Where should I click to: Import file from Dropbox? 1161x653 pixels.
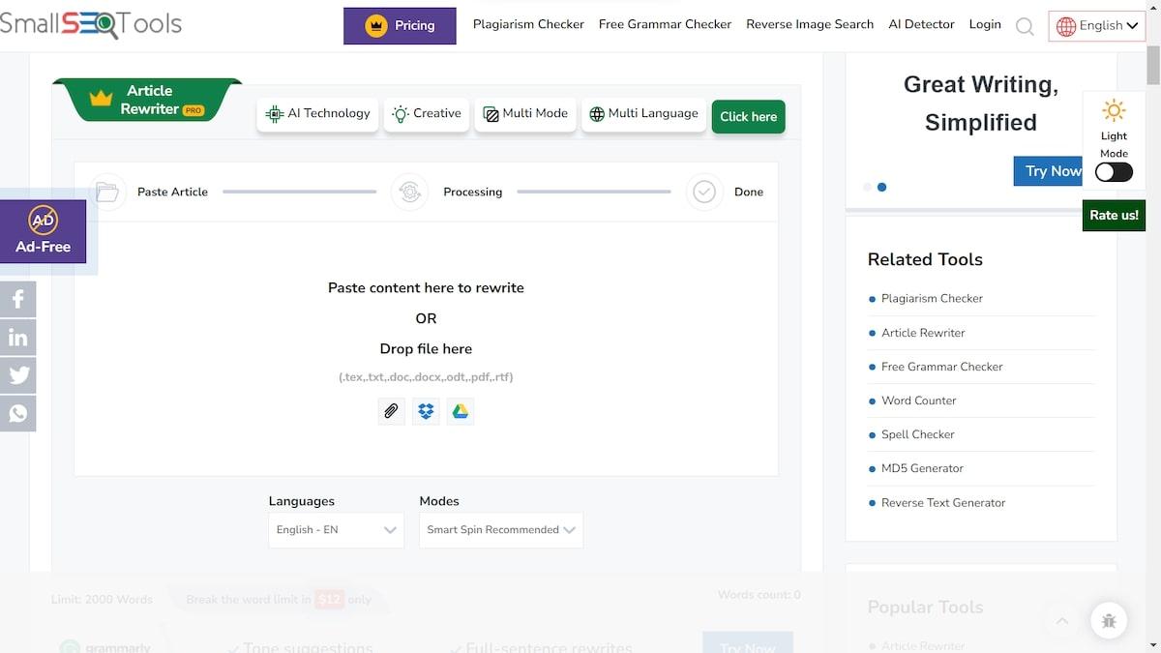(x=426, y=411)
